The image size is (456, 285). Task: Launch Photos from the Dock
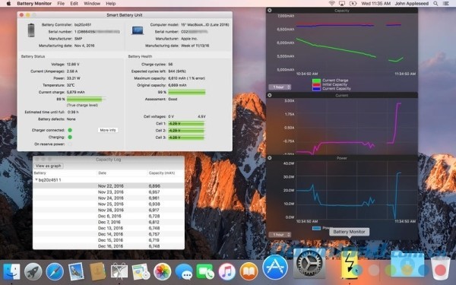163,271
